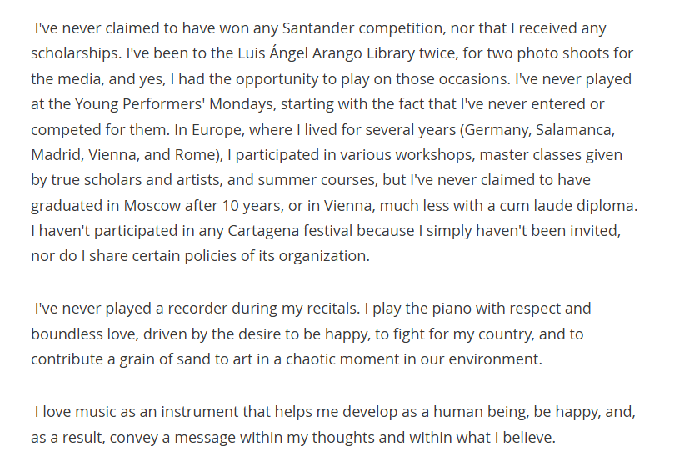Click the word 'Moscow'
679x472 pixels.
(x=152, y=205)
